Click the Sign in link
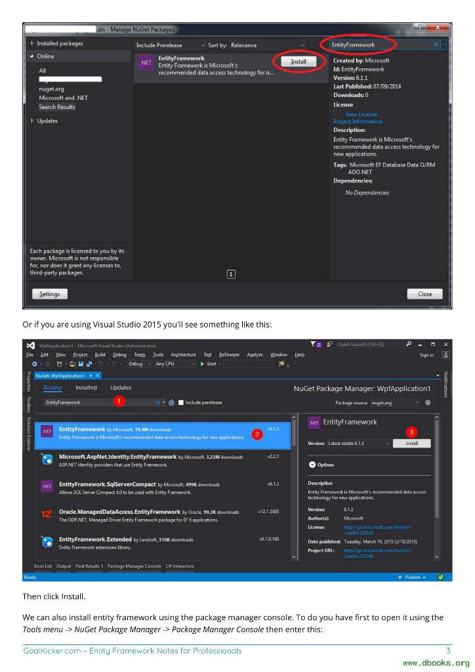Image resolution: width=475 pixels, height=672 pixels. (426, 355)
